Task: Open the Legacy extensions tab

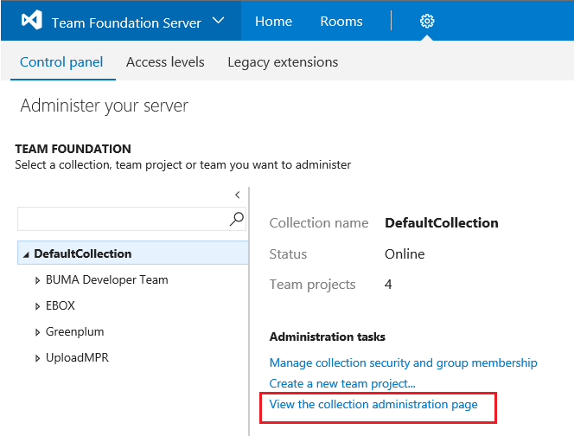Action: coord(283,62)
